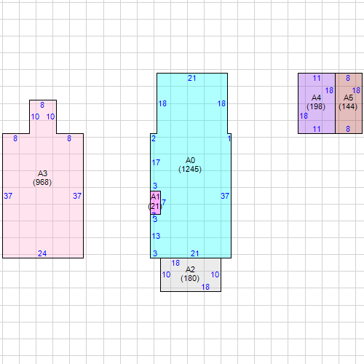The width and height of the screenshot is (364, 364).
Task: Click the 13 dimension on A0's left edge
Action: point(156,236)
